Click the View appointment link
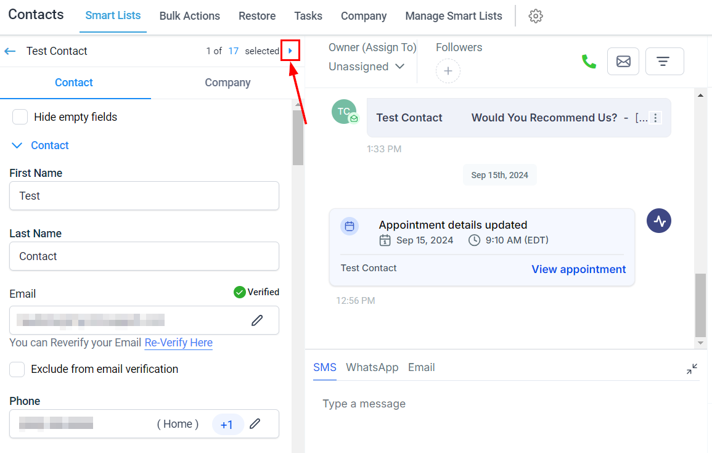The height and width of the screenshot is (453, 712). [578, 269]
